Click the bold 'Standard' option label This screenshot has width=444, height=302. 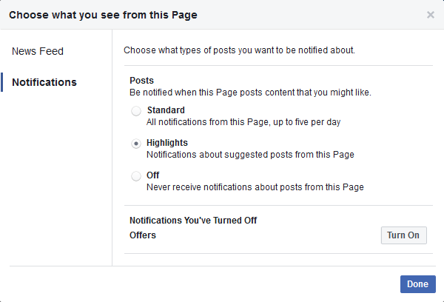click(166, 110)
